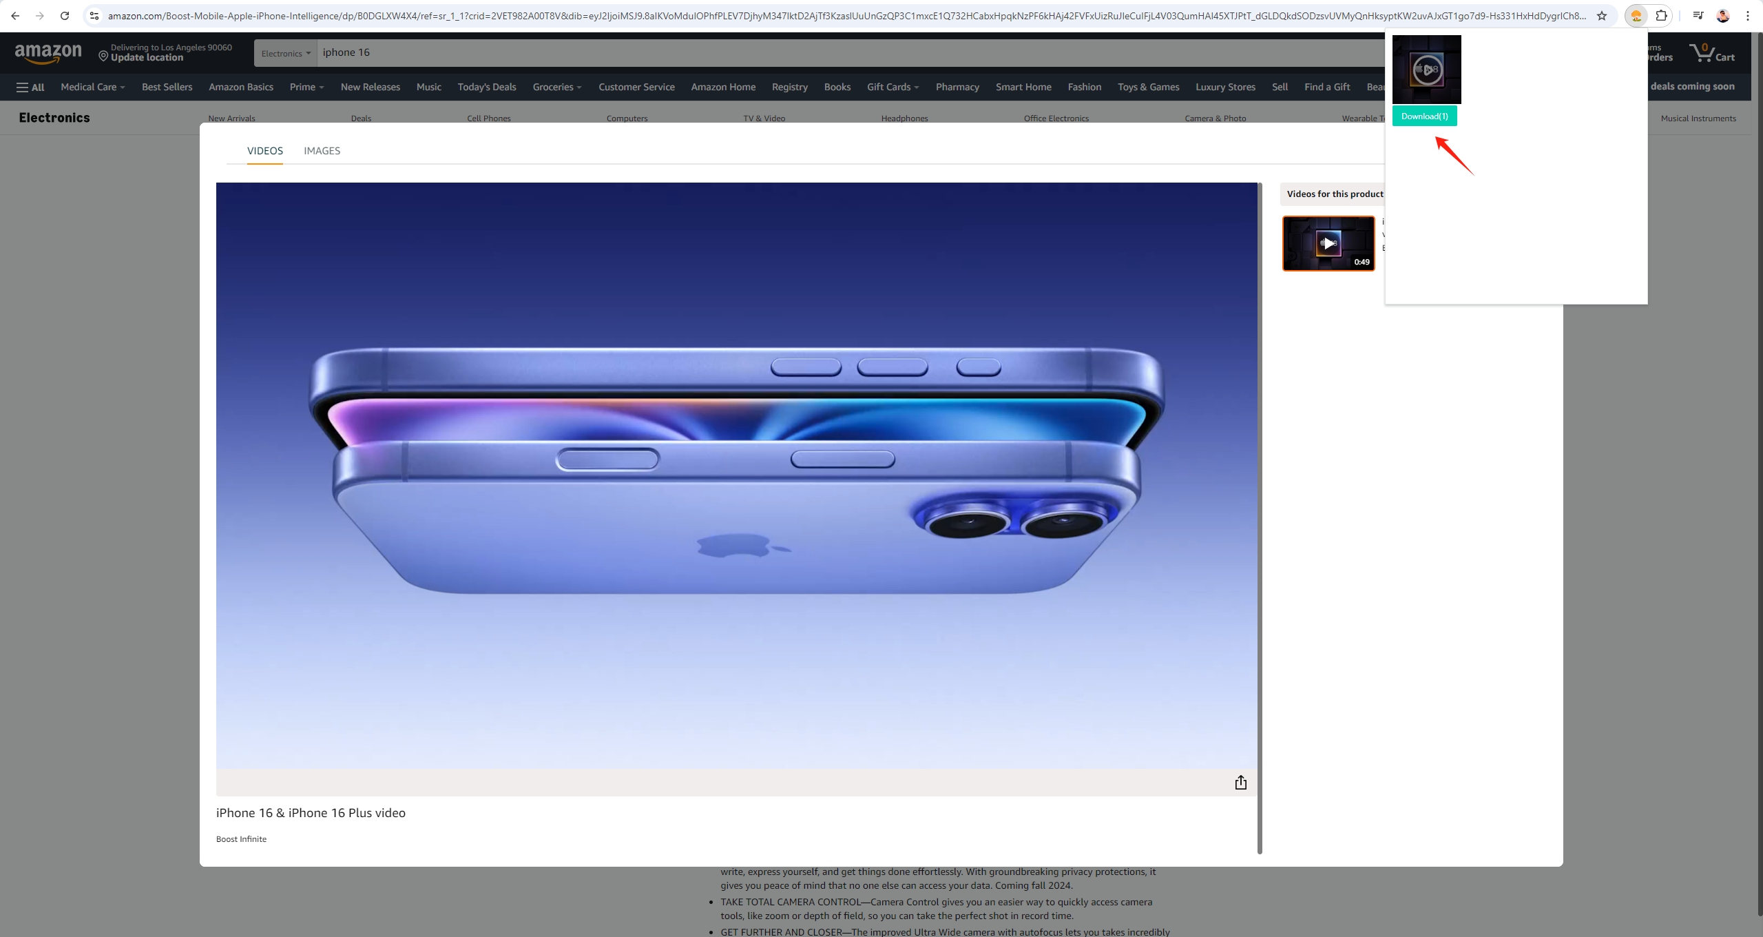Expand the Prime menu dropdown
Image resolution: width=1763 pixels, height=937 pixels.
(x=306, y=86)
